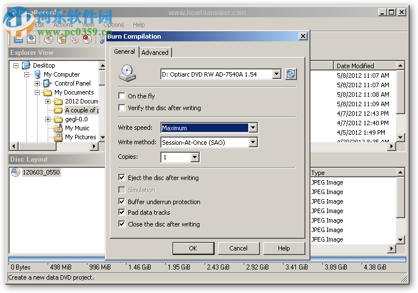Image resolution: width=418 pixels, height=293 pixels.
Task: Select the 2012 Docum folder
Action: coord(82,101)
